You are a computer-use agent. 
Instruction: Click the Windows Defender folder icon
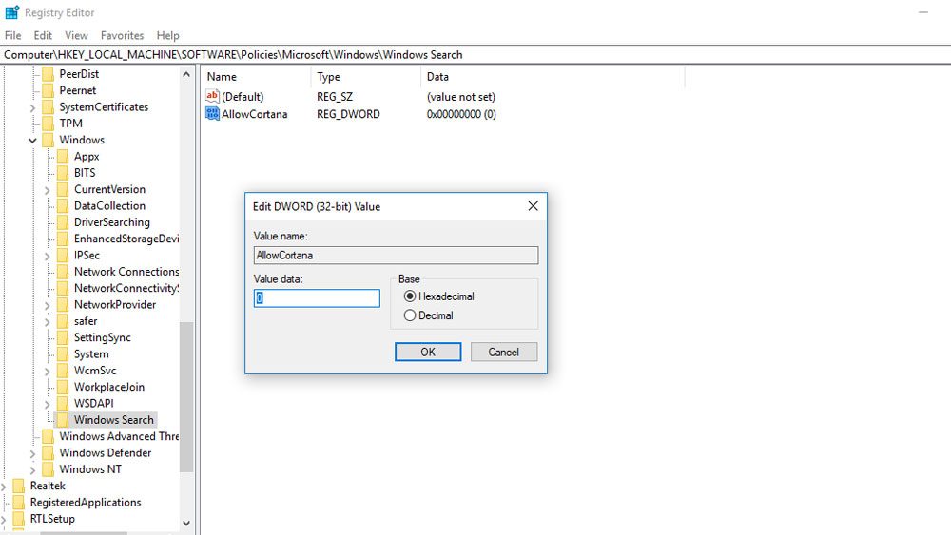click(48, 452)
